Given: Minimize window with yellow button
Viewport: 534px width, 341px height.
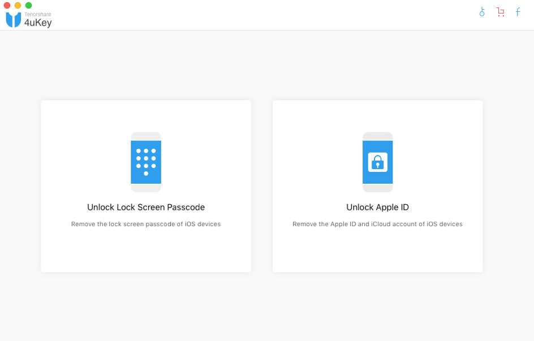Looking at the screenshot, I should (18, 5).
